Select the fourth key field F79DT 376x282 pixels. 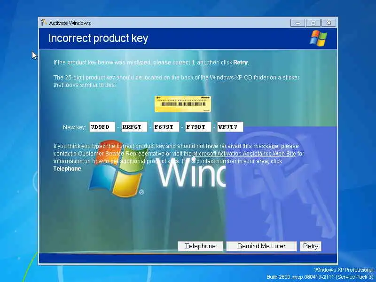(198, 127)
